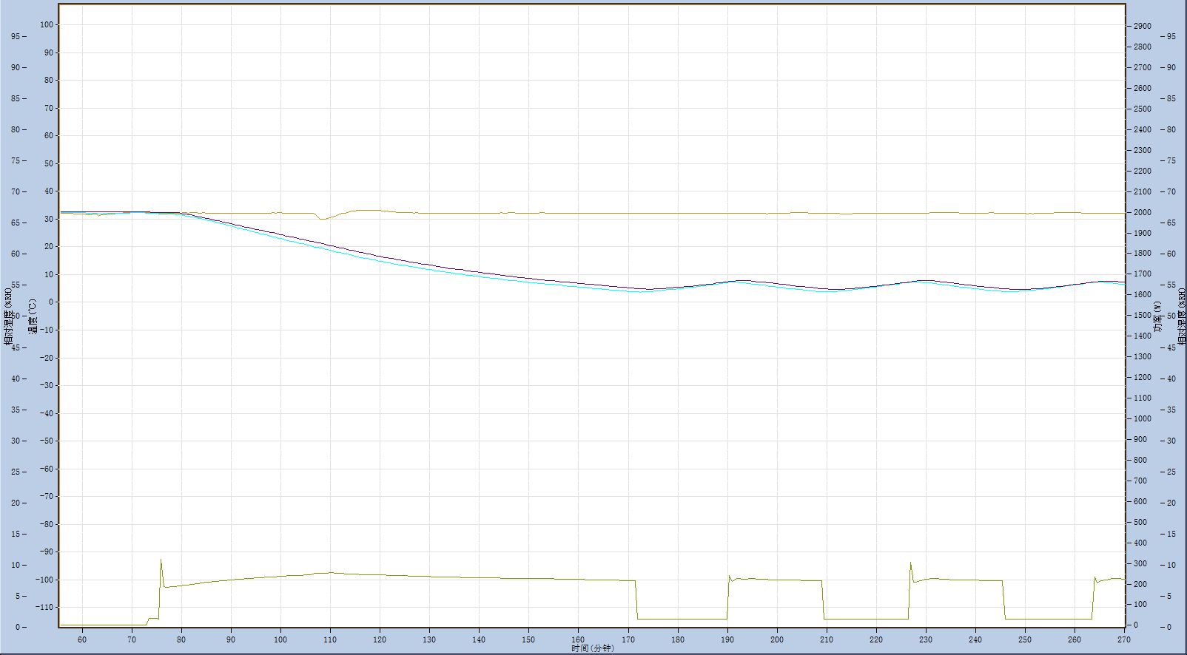Click the 230 tick on the time axis
This screenshot has height=655, width=1187.
[926, 639]
